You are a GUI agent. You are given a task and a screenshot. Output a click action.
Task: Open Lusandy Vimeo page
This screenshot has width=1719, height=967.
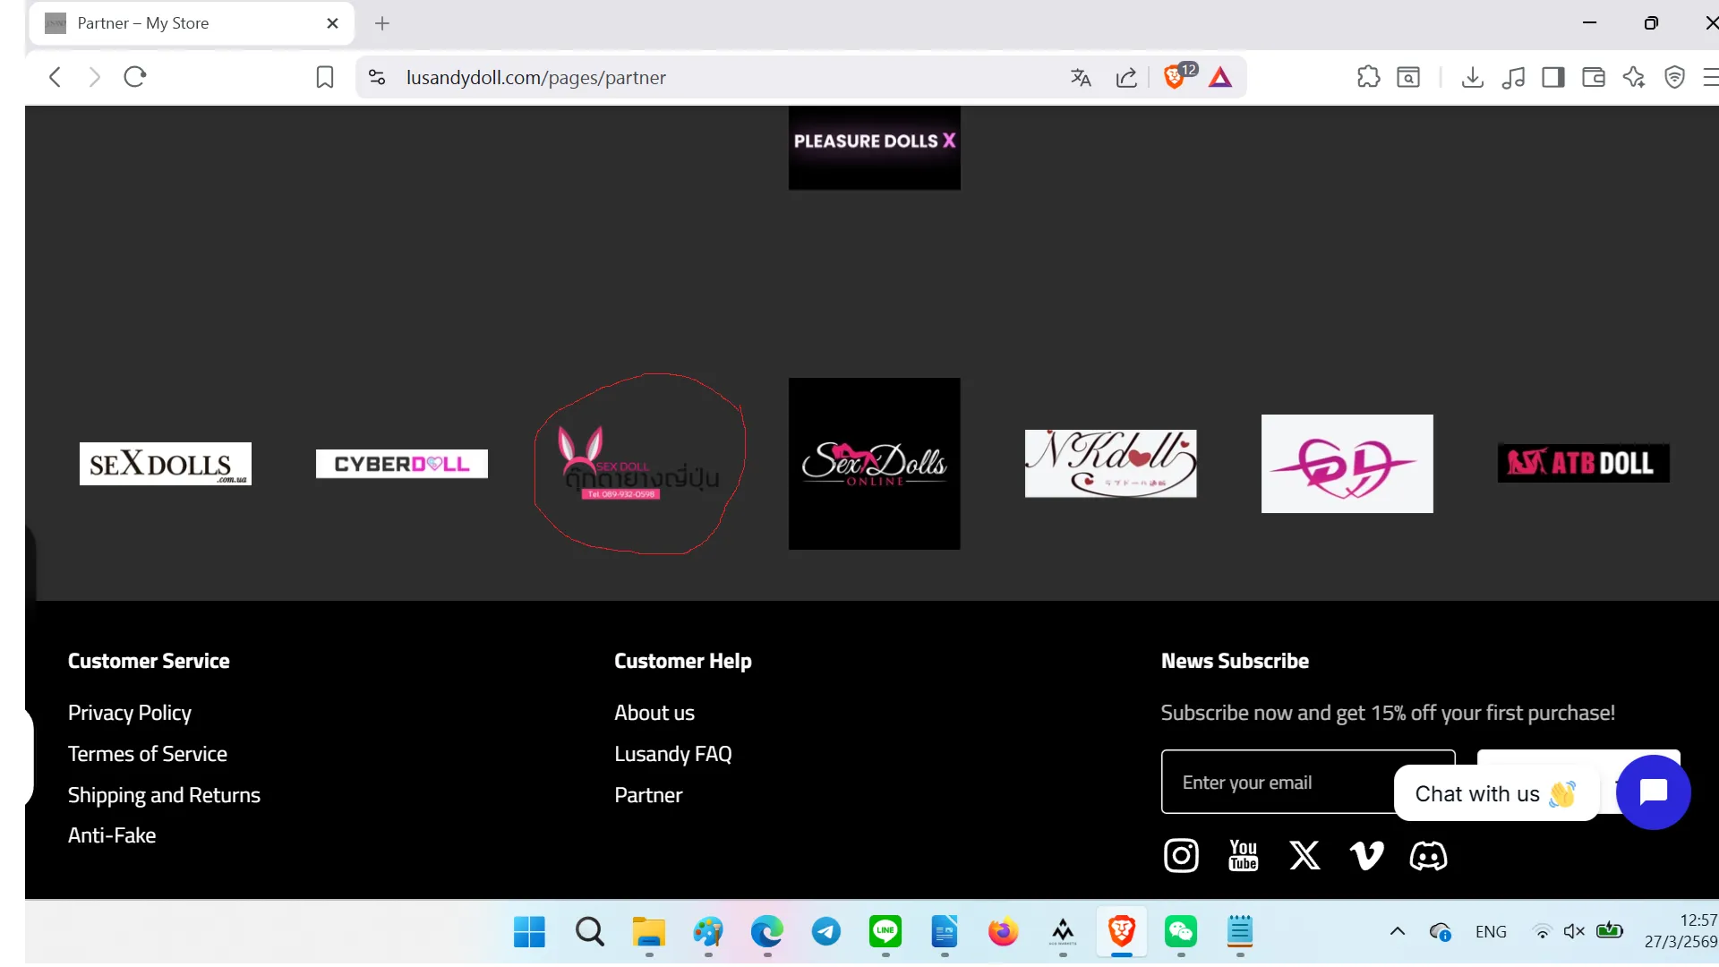coord(1366,856)
